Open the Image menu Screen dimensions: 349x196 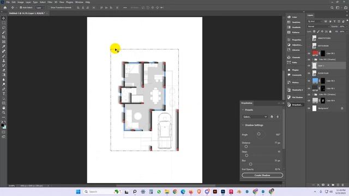tap(20, 2)
